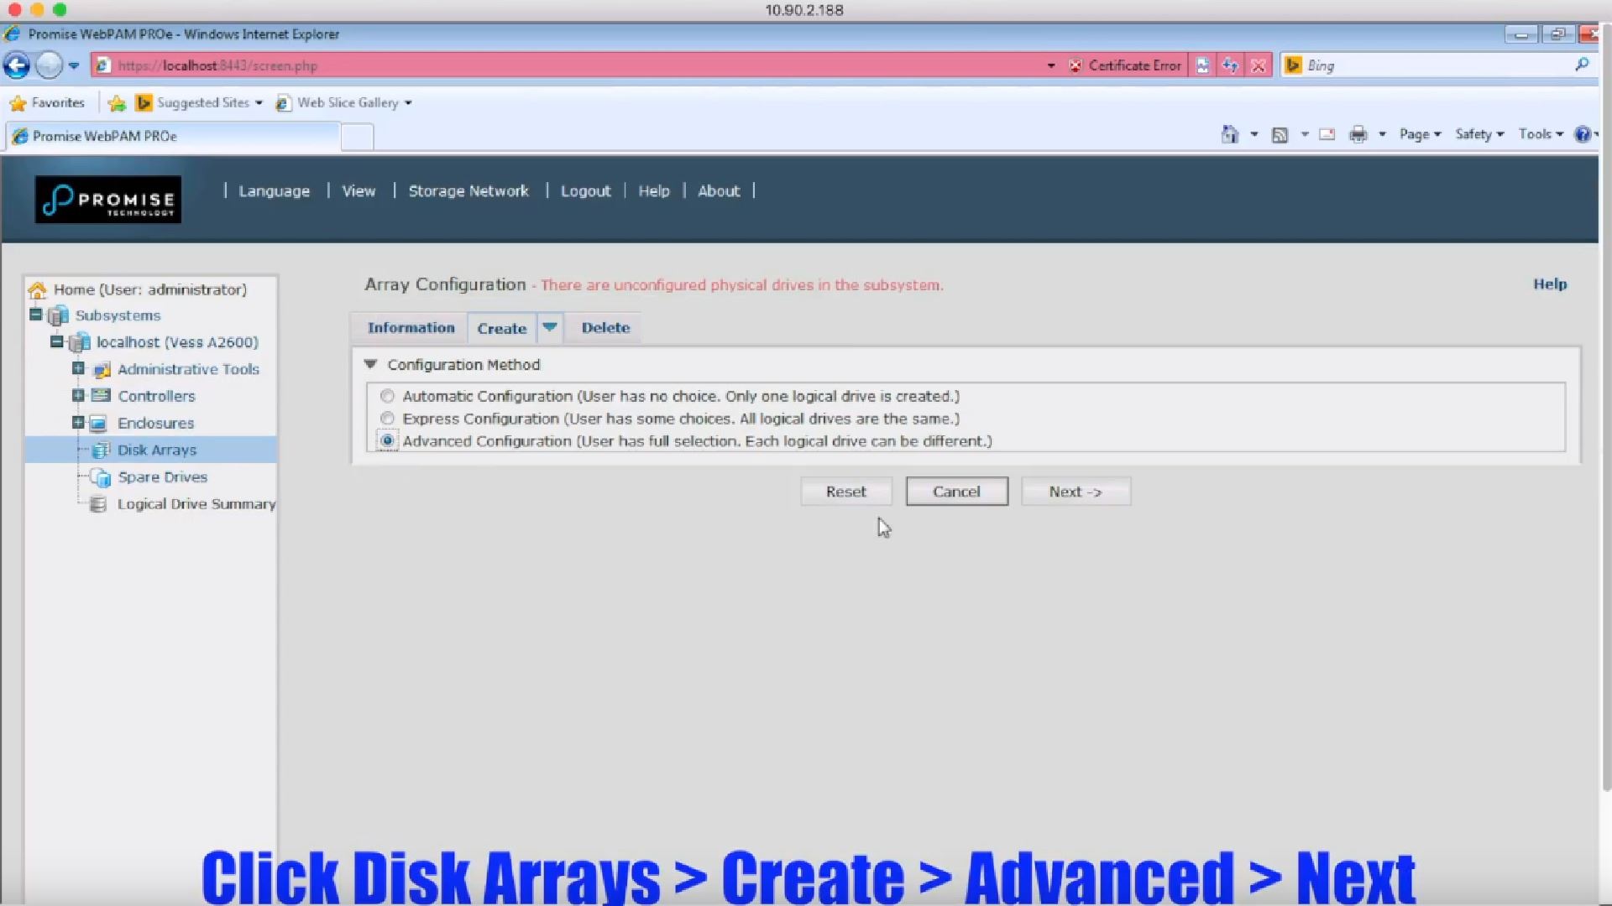Open the Tools menu in command bar
The image size is (1612, 906).
tap(1541, 134)
